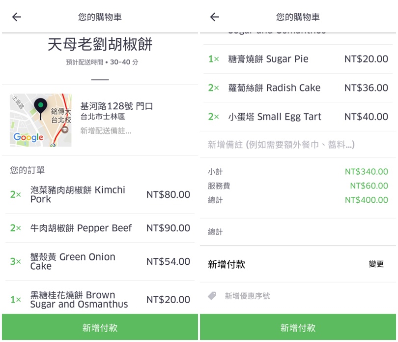Tap the 基河路128號 delivery address
This screenshot has height=342, width=398.
pos(116,106)
